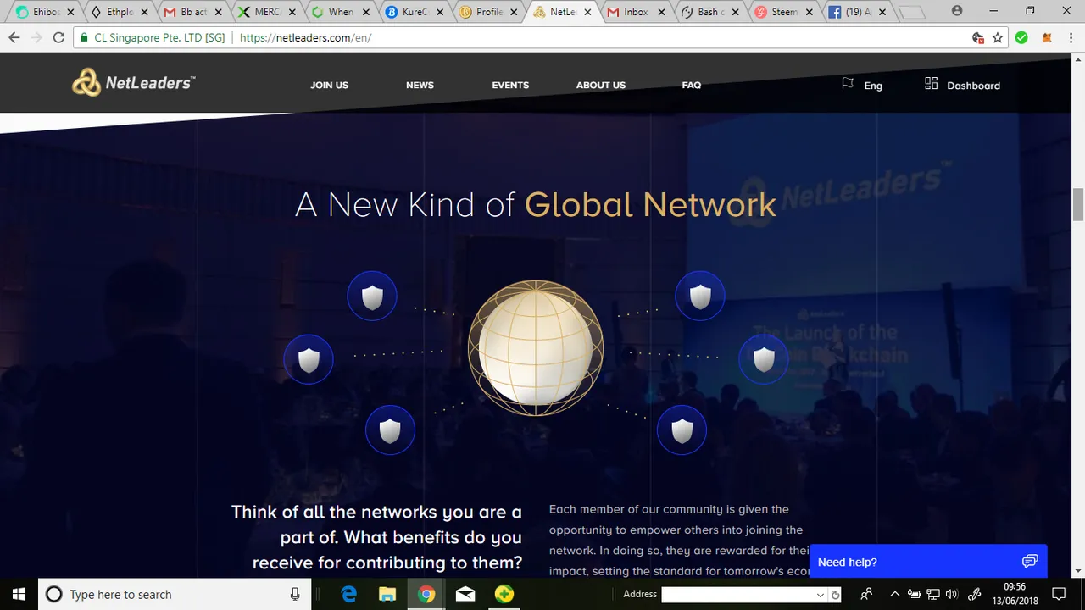Click the lower-left shield circle
Screen dimensions: 1085x610
coord(390,430)
